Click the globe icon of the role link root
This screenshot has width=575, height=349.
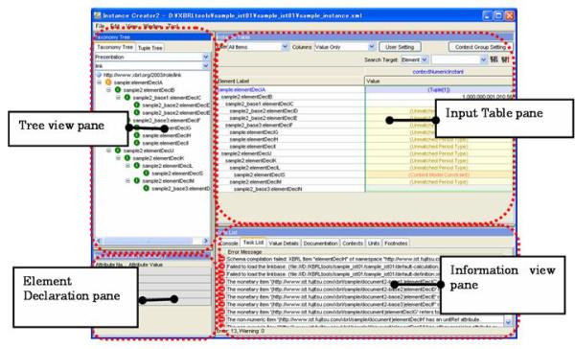click(99, 75)
